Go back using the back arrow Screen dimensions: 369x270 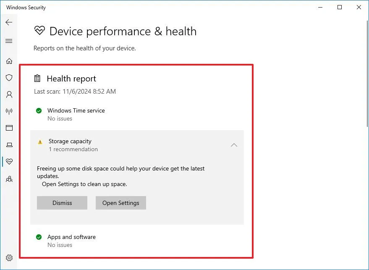(x=9, y=22)
